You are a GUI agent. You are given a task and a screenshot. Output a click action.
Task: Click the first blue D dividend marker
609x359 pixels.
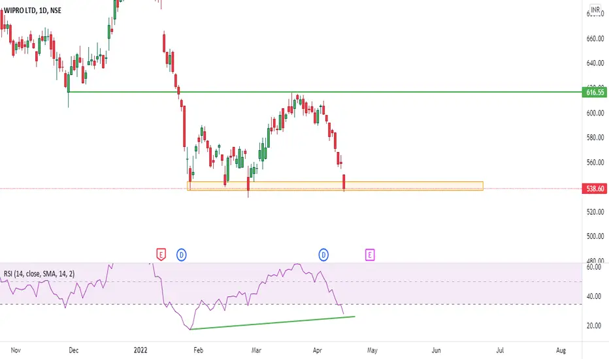tap(182, 255)
